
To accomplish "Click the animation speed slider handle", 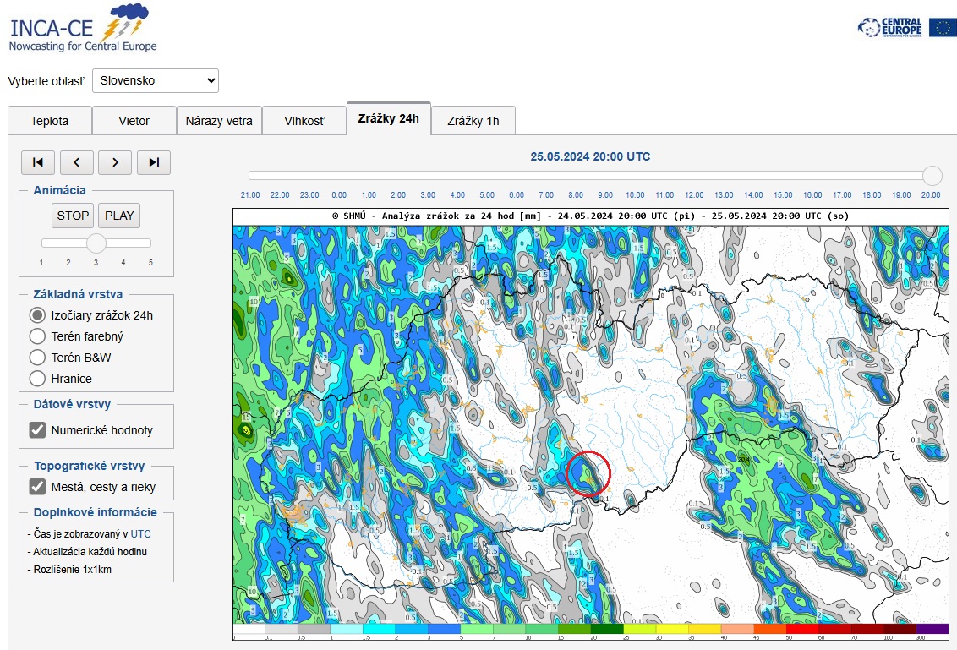I will pos(96,243).
